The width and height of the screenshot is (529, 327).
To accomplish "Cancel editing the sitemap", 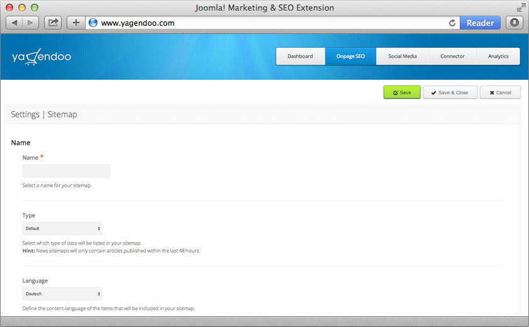I will click(500, 92).
